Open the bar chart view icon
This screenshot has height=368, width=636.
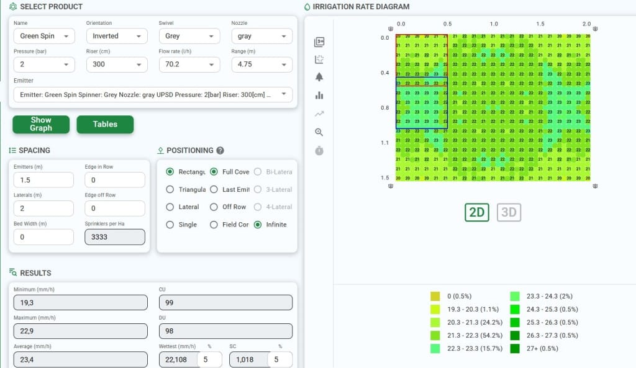click(x=320, y=95)
